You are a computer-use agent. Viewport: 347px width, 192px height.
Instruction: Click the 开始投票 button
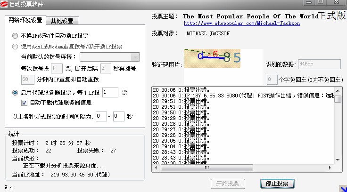tap(228, 184)
